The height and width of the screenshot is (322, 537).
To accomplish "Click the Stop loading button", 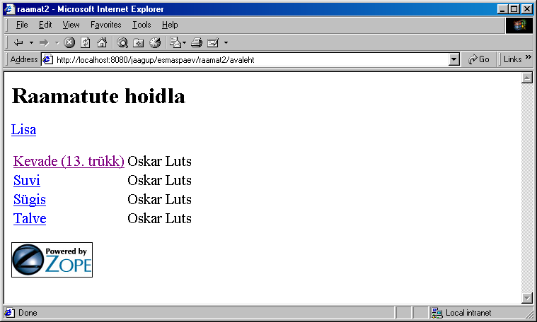I will coord(69,42).
